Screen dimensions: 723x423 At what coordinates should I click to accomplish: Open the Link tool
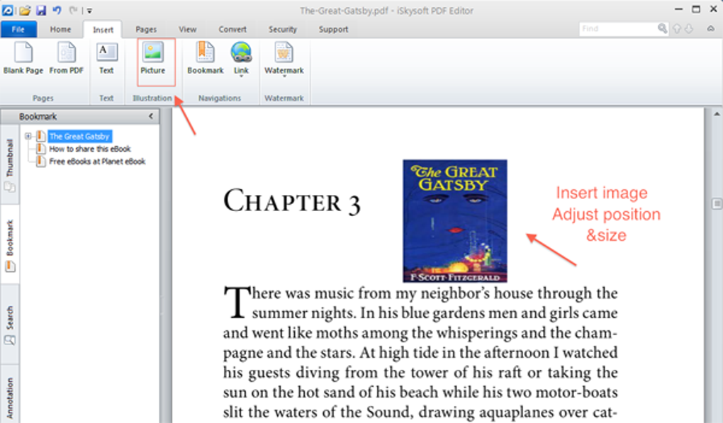click(x=241, y=59)
